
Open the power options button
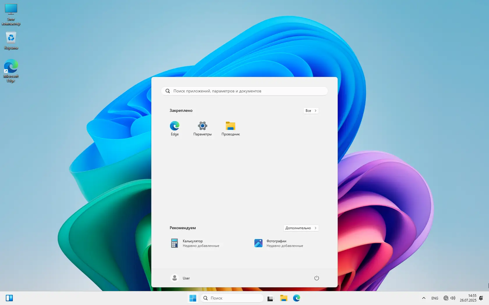[317, 278]
